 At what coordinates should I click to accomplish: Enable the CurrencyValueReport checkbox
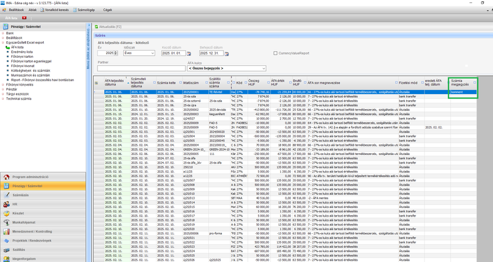pyautogui.click(x=275, y=54)
